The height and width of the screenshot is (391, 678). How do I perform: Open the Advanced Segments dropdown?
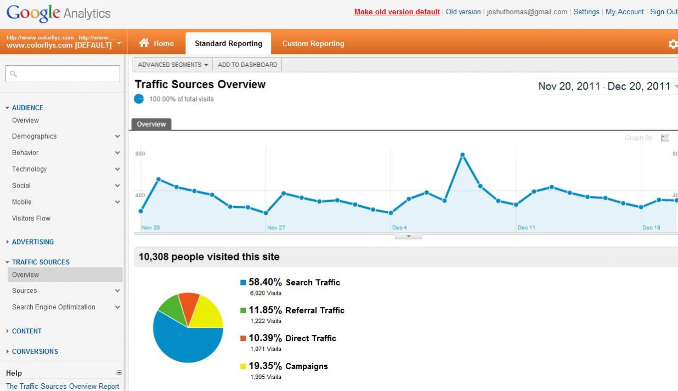(x=173, y=65)
